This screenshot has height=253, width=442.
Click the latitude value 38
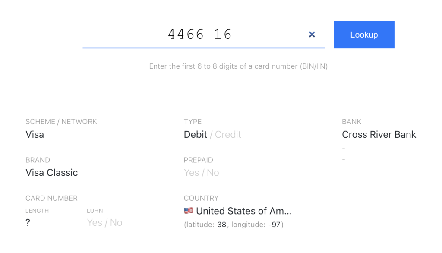[221, 225]
